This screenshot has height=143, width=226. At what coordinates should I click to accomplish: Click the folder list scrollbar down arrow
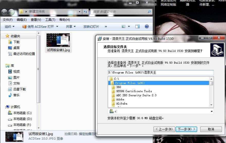(x=211, y=105)
